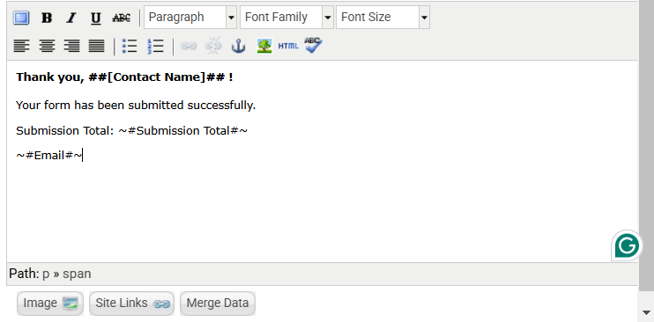Insert a bulleted list
Viewport: 654px width, 322px height.
point(130,46)
